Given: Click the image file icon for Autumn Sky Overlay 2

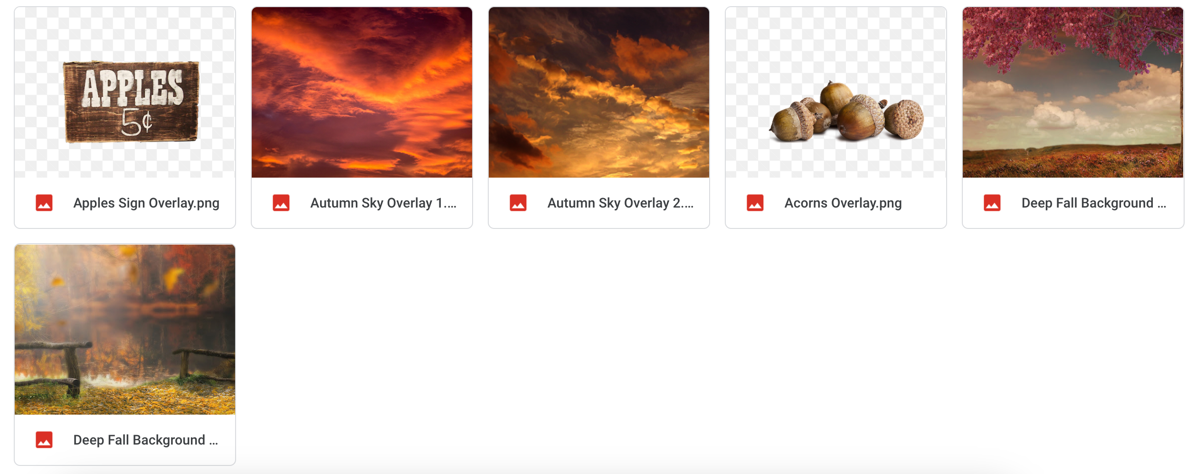Looking at the screenshot, I should 518,203.
